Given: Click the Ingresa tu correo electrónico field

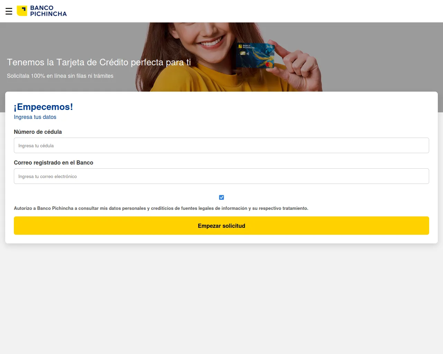Looking at the screenshot, I should pyautogui.click(x=221, y=176).
